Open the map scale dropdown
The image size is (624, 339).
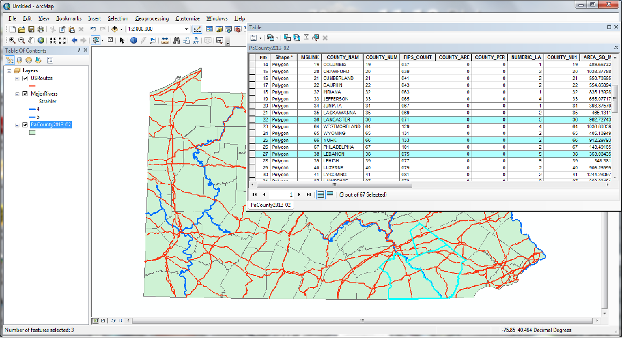186,30
